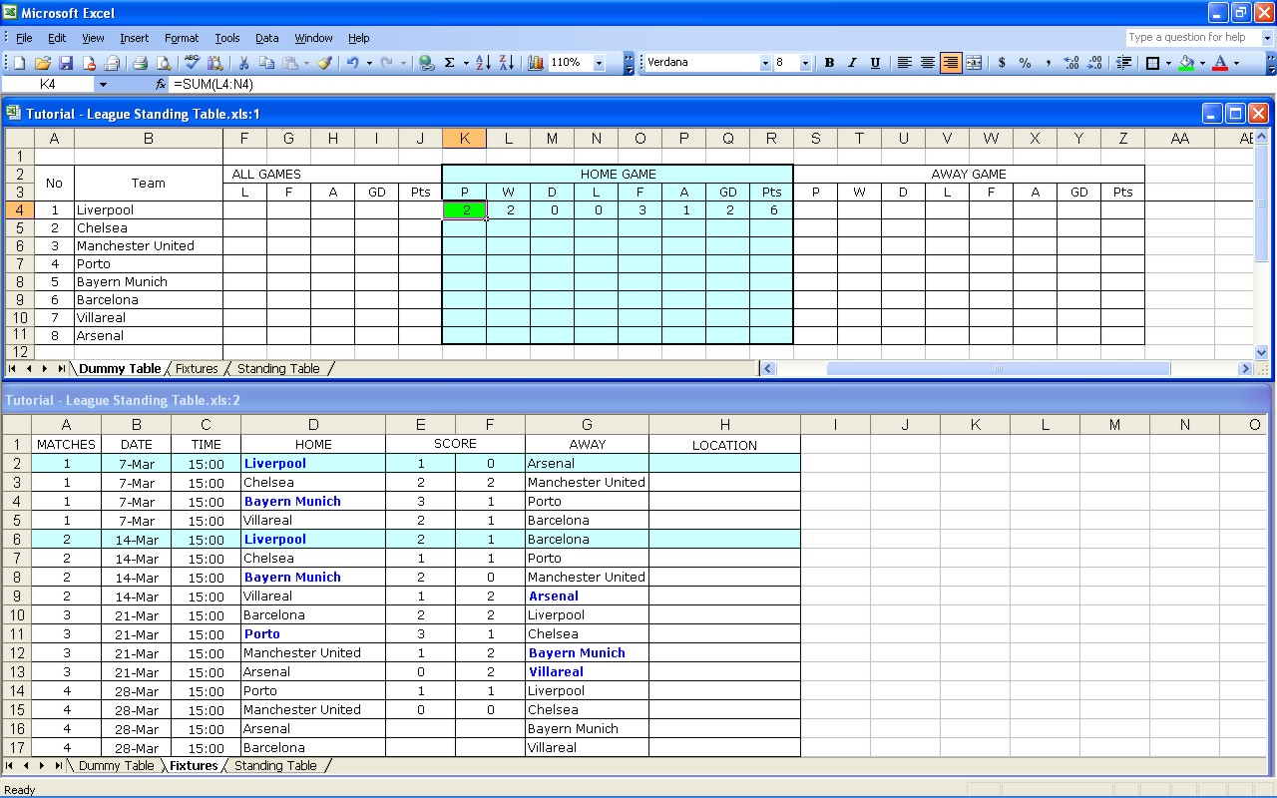Open the Insert menu
The width and height of the screenshot is (1277, 798).
(x=134, y=38)
